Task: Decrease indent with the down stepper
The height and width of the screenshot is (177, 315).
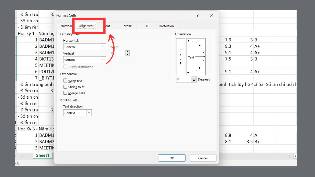Action: 128,55
